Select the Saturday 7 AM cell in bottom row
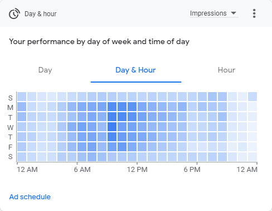Image resolution: width=272 pixels, height=211 pixels. coord(92,157)
